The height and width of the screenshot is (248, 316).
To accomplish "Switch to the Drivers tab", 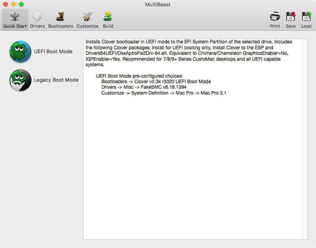I will [37, 19].
